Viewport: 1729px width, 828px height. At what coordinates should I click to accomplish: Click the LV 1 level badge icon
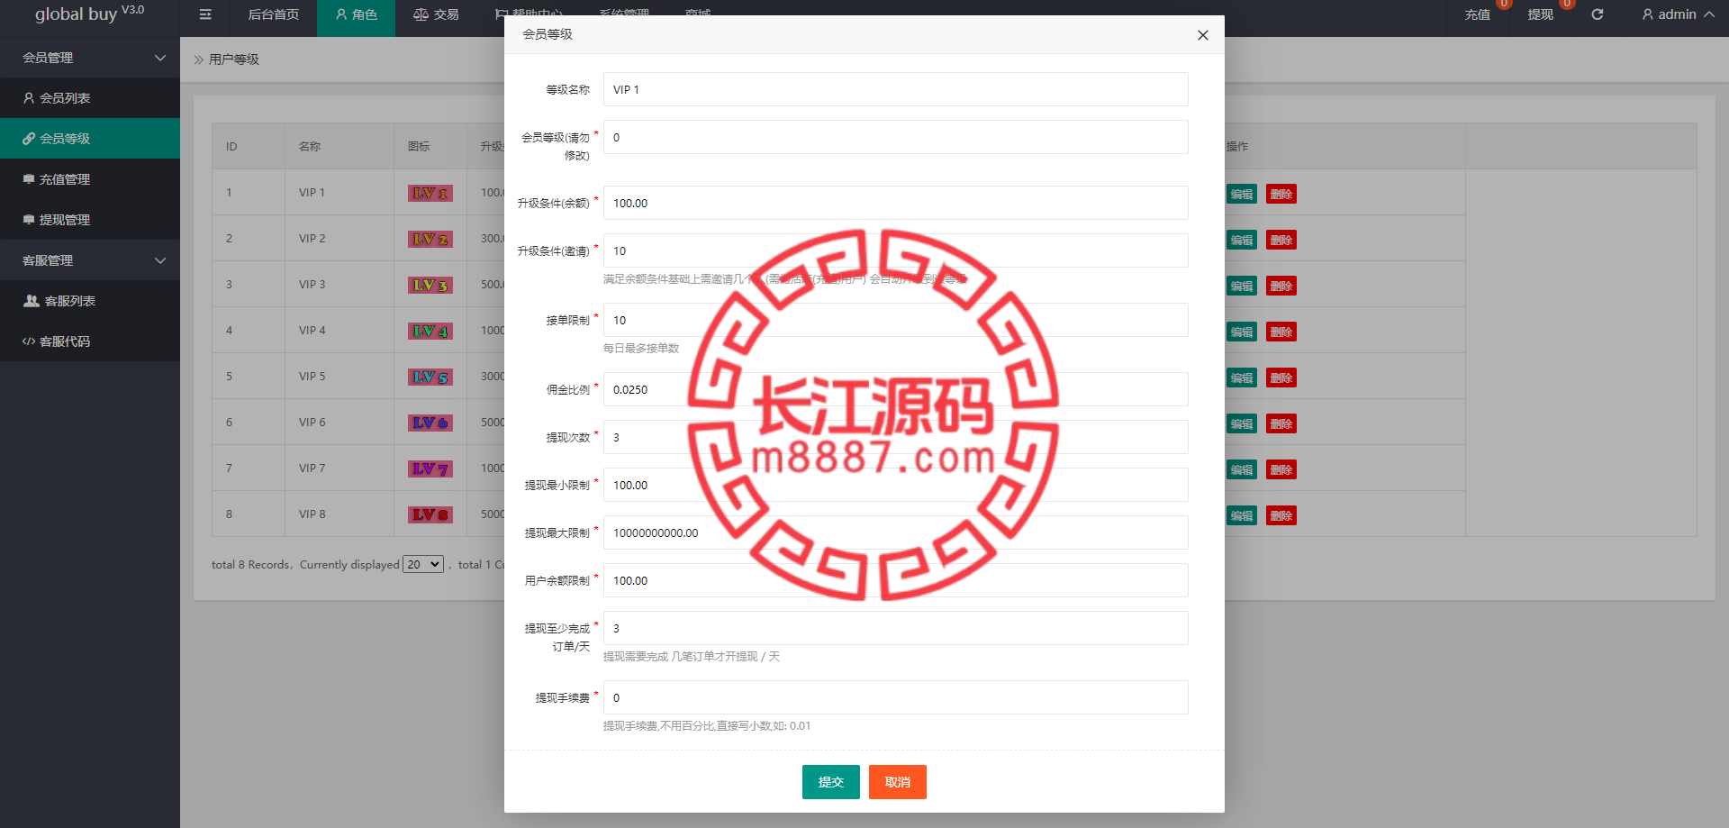coord(430,193)
